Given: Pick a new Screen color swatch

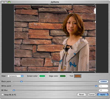Looking at the screenshot, I should [x=42, y=76].
